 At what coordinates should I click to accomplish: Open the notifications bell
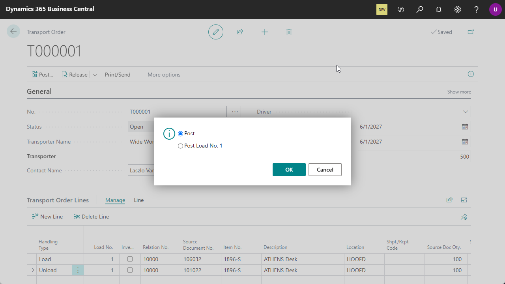[439, 9]
